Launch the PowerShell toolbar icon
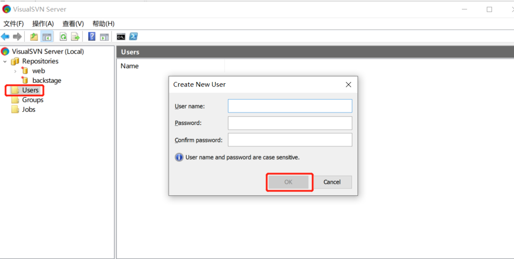Image resolution: width=514 pixels, height=259 pixels. (133, 37)
